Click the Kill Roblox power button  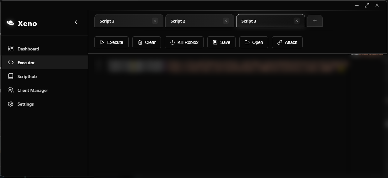coord(184,42)
